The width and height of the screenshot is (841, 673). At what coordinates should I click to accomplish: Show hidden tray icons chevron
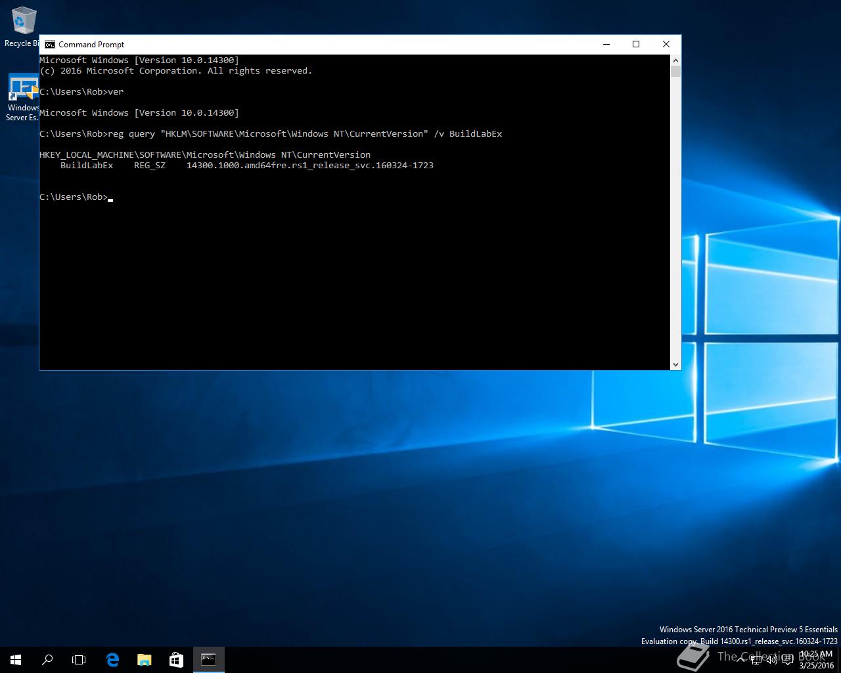point(740,660)
